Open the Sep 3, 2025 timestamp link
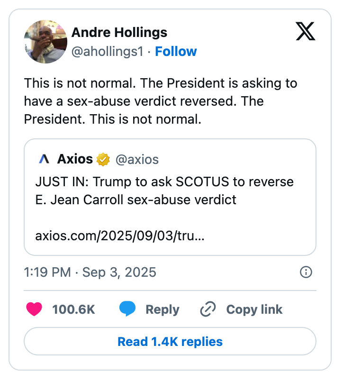This screenshot has width=343, height=381. tap(89, 272)
